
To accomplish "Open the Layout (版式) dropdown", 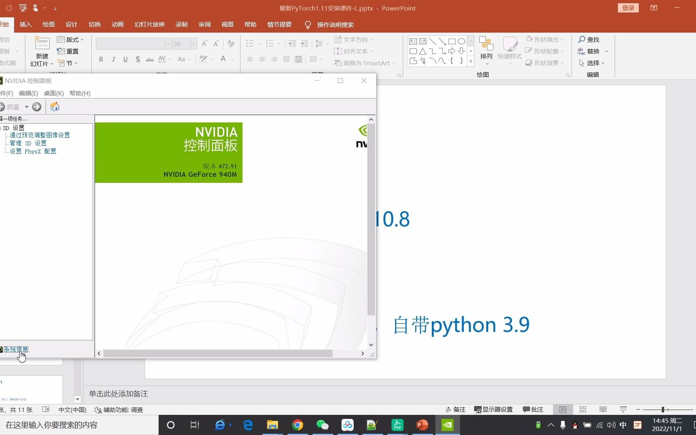I will pyautogui.click(x=70, y=39).
